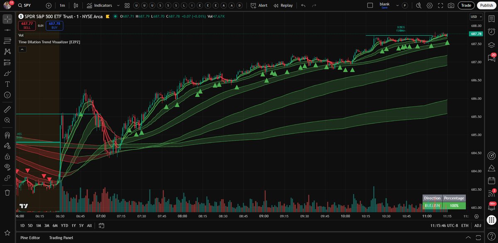This screenshot has width=498, height=243.
Task: Toggle ETH extended hours session
Action: (x=465, y=226)
